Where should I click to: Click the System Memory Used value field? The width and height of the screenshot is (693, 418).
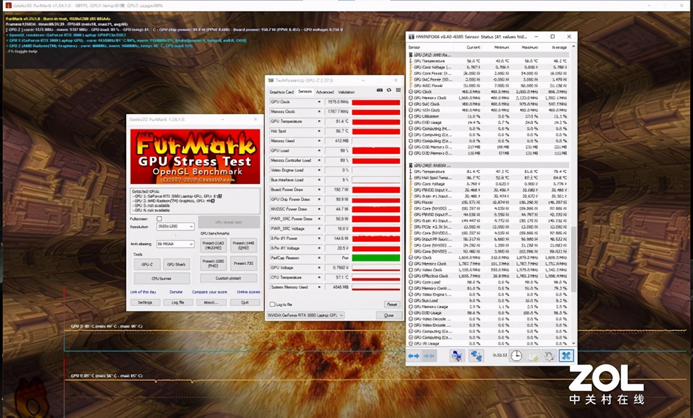(x=337, y=287)
